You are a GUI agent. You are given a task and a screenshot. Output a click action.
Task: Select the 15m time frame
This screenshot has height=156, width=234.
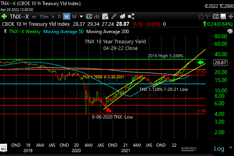point(44,17)
